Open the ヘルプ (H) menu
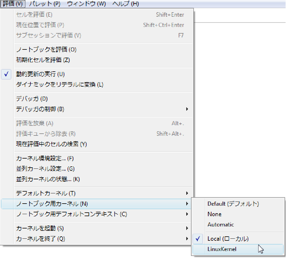The width and height of the screenshot is (286, 258). tap(125, 4)
